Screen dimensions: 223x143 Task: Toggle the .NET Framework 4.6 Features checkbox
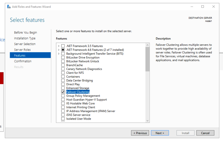[x=63, y=50]
